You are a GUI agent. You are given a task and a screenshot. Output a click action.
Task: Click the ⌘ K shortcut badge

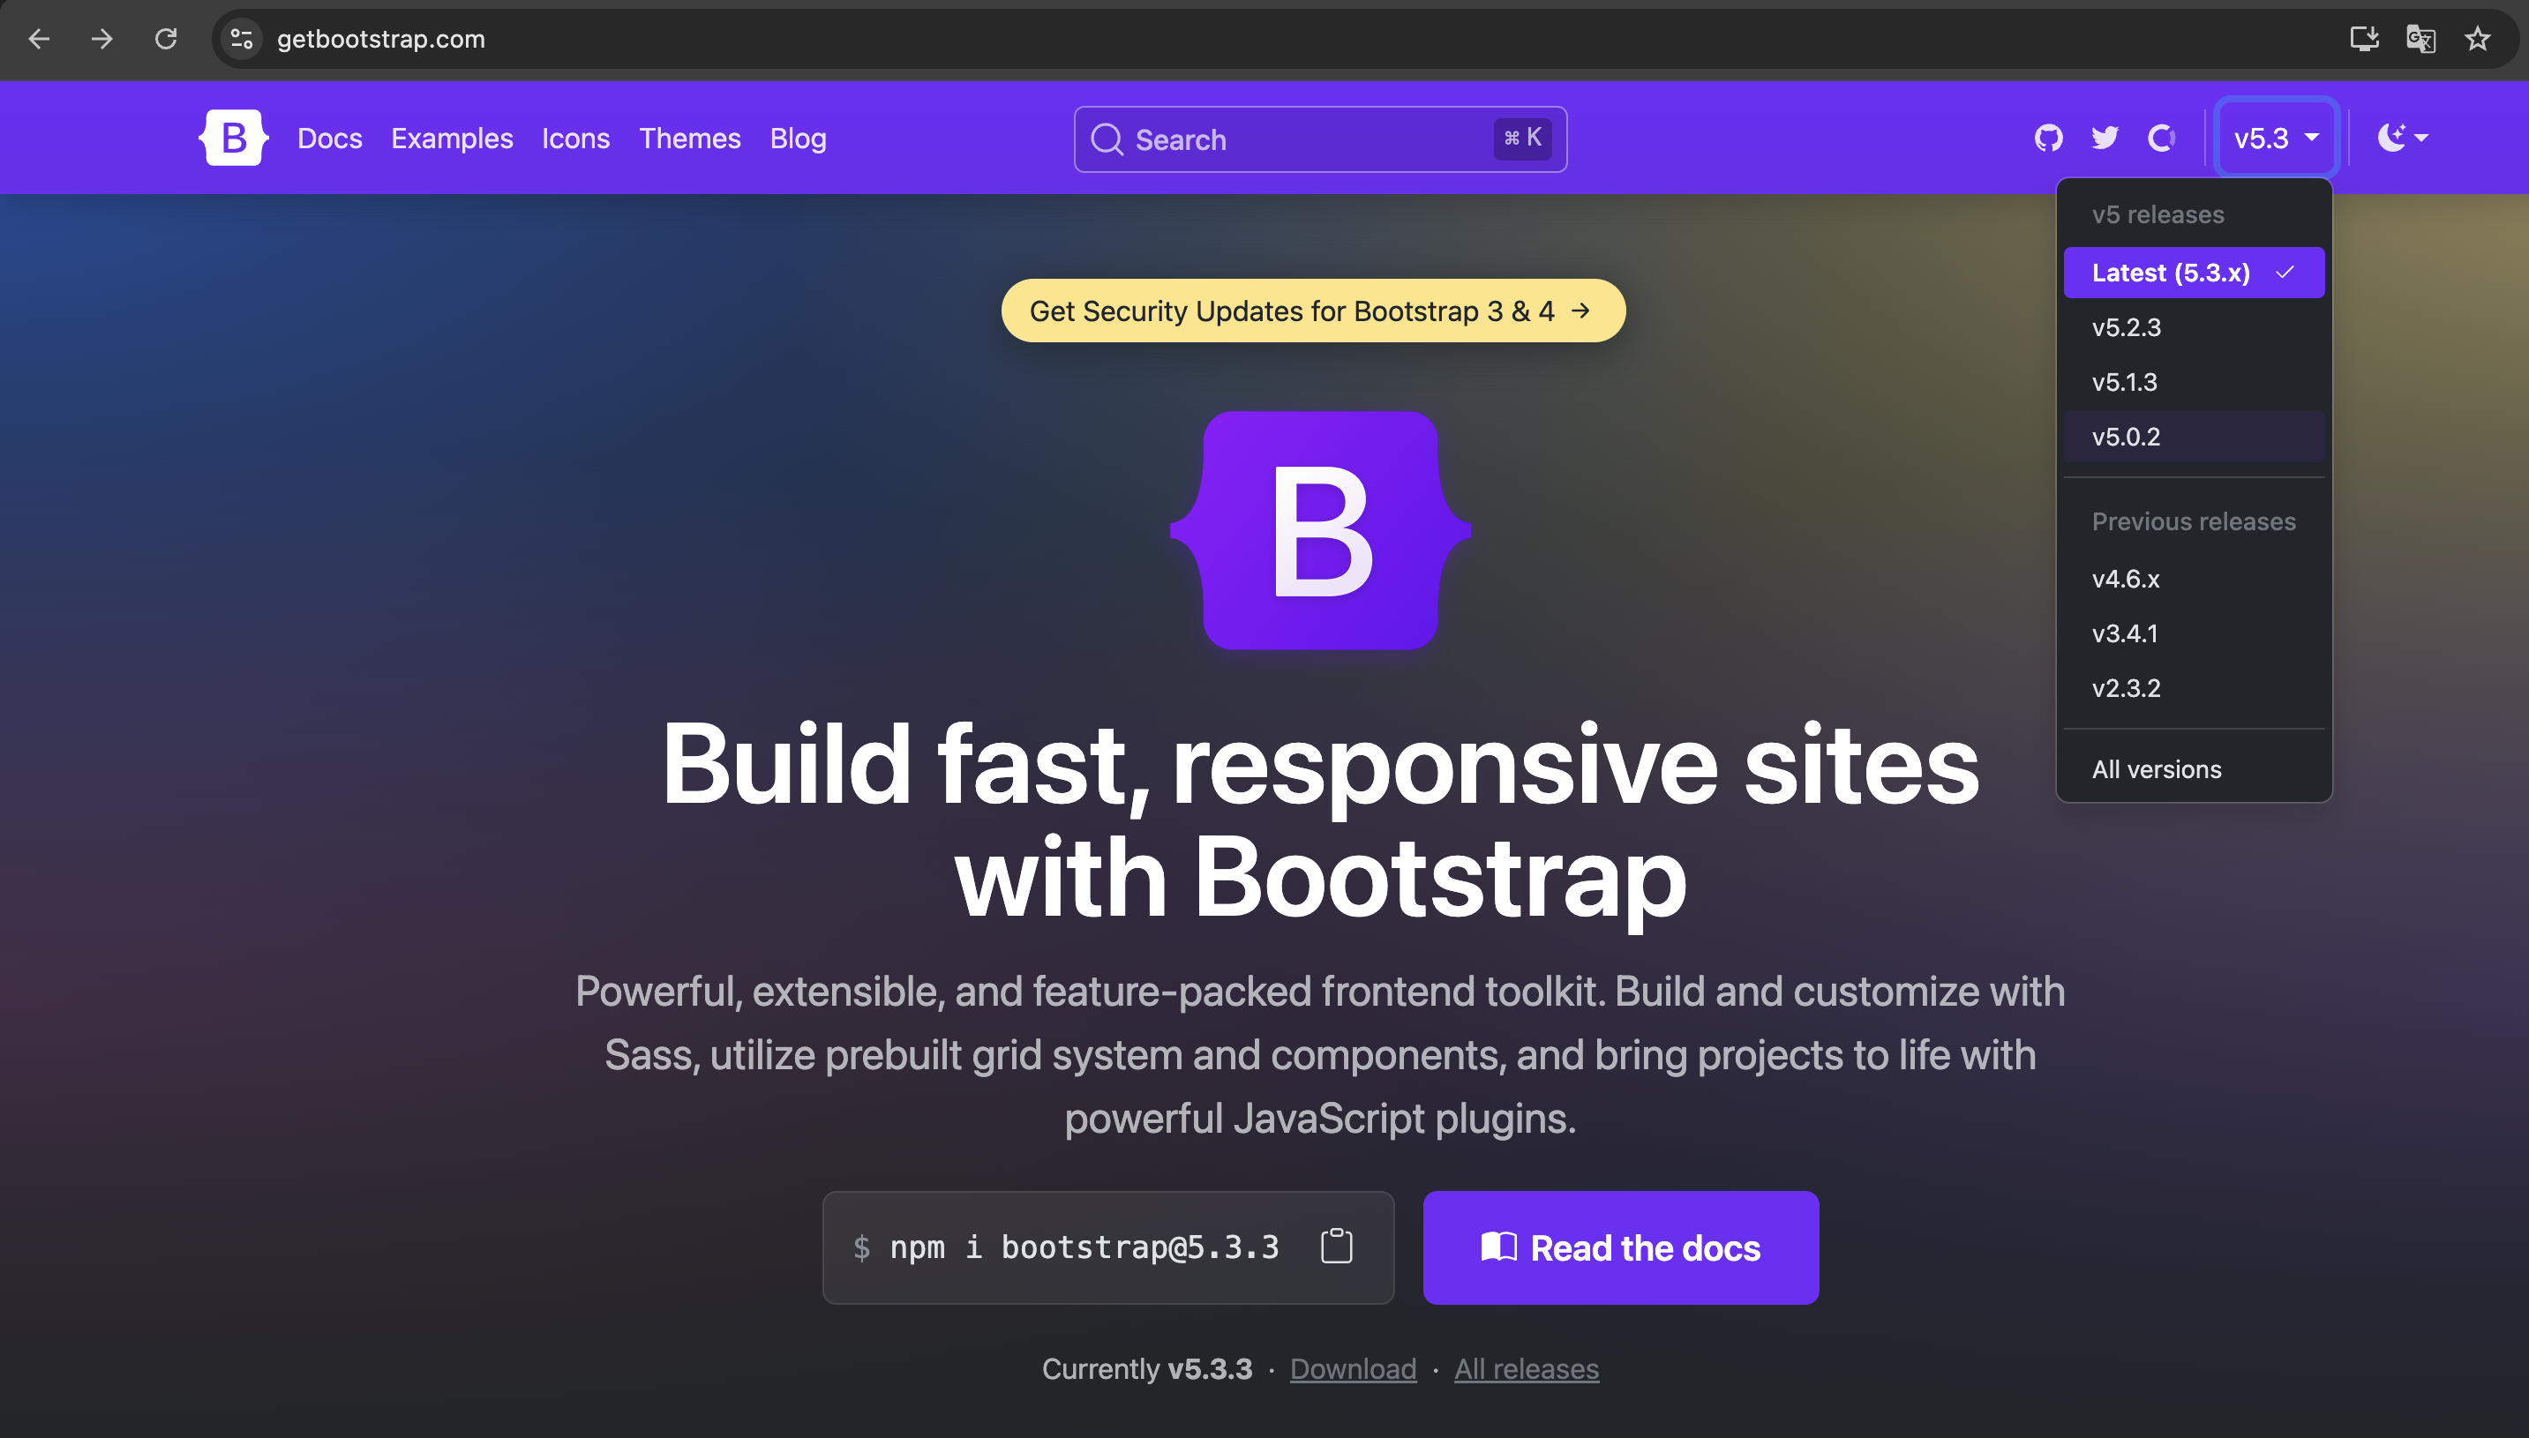click(1522, 139)
